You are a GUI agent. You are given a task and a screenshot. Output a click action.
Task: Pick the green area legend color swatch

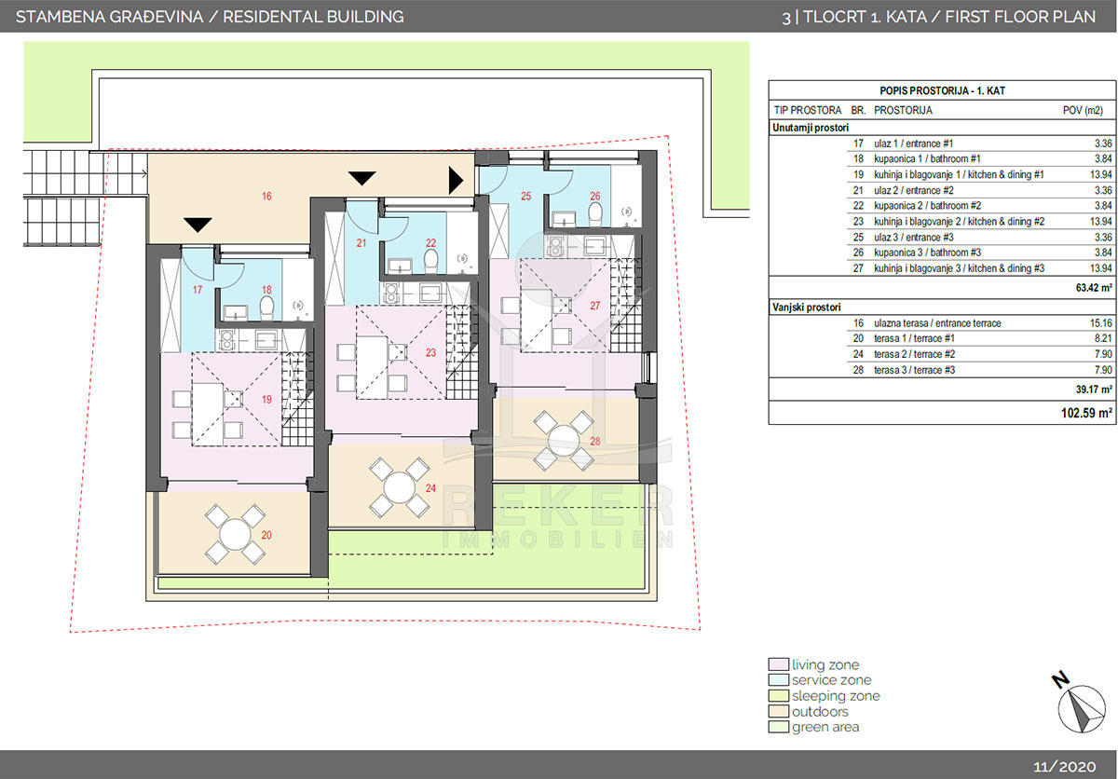[780, 728]
